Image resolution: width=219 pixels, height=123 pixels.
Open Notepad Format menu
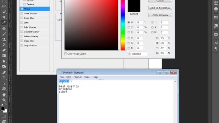[x=77, y=77]
